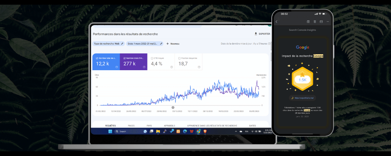Tap the trash icon in the phone email
Screen dimensions: 391x156
(314, 21)
